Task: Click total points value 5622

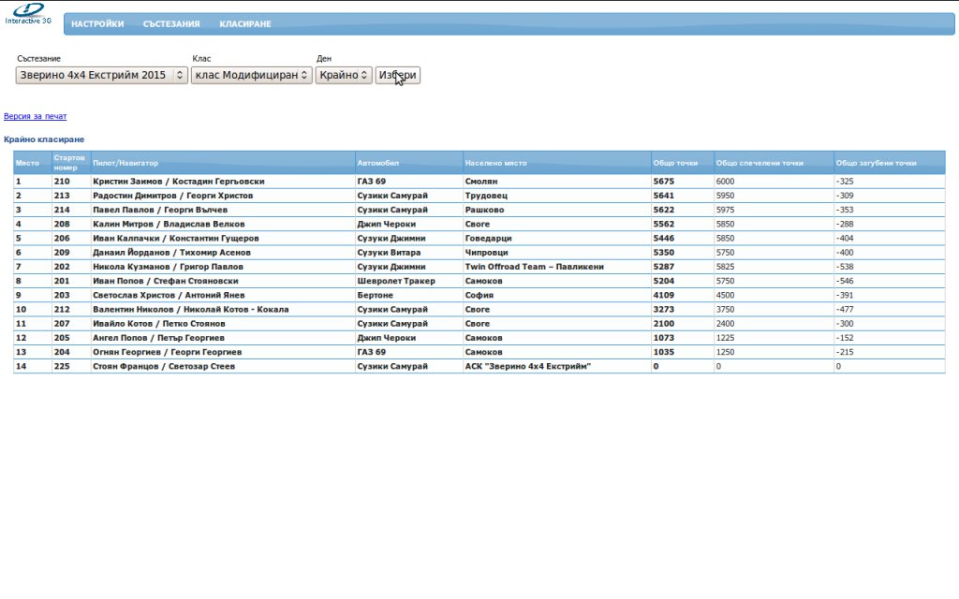Action: click(664, 210)
